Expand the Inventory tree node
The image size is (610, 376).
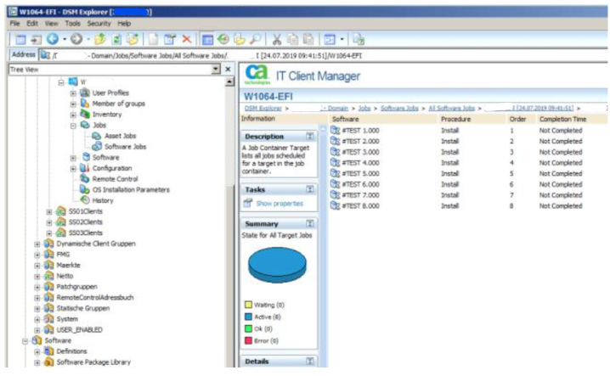74,114
